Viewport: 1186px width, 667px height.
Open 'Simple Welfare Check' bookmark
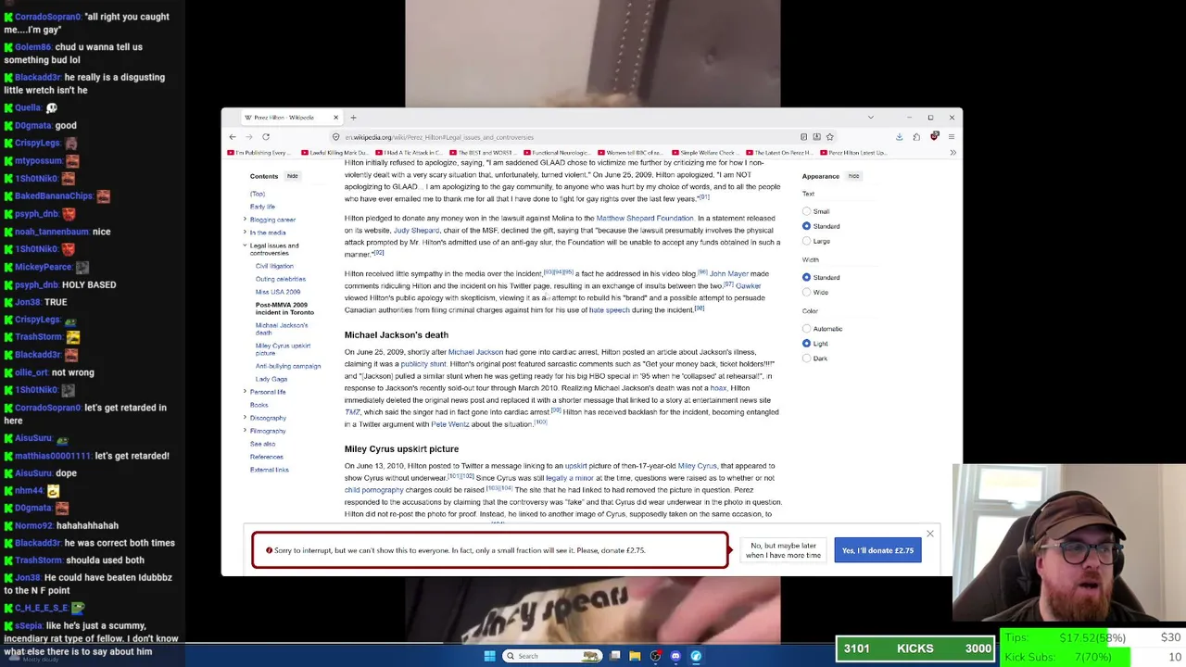(704, 153)
